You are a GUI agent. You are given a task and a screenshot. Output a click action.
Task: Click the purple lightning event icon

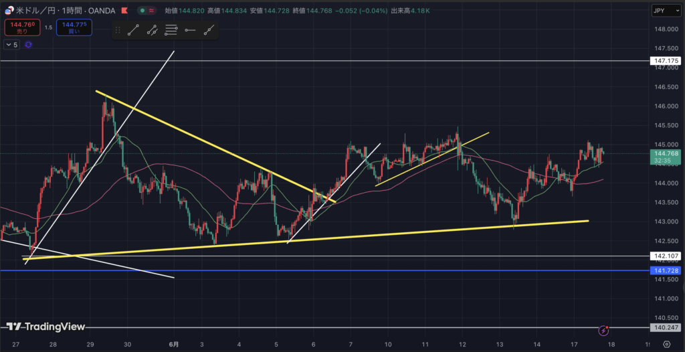tap(603, 330)
